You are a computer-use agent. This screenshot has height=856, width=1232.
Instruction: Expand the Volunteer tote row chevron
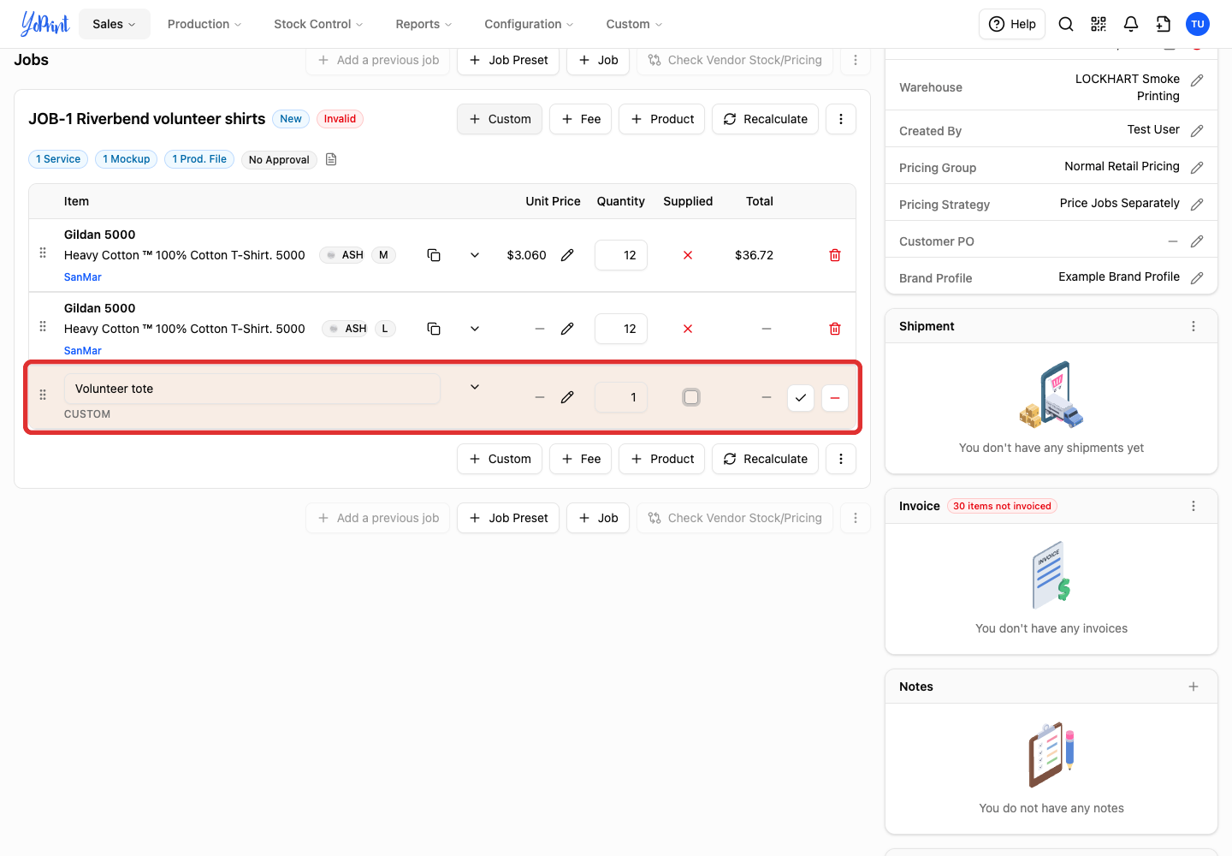[x=475, y=387]
